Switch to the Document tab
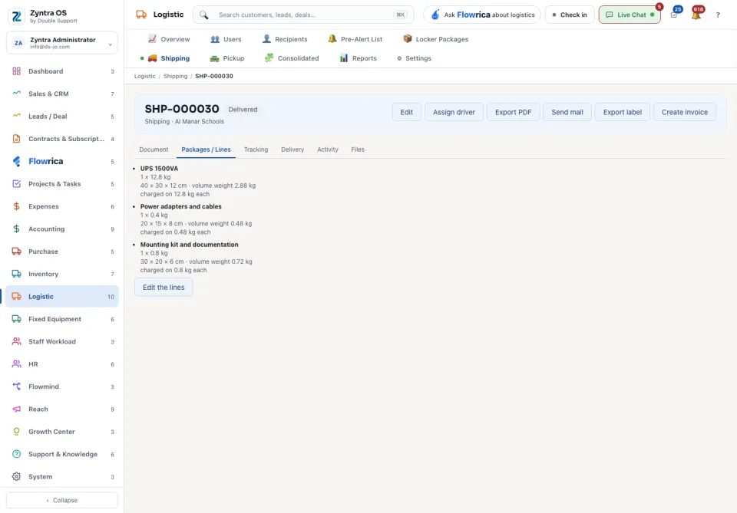This screenshot has height=513, width=737. tap(154, 150)
